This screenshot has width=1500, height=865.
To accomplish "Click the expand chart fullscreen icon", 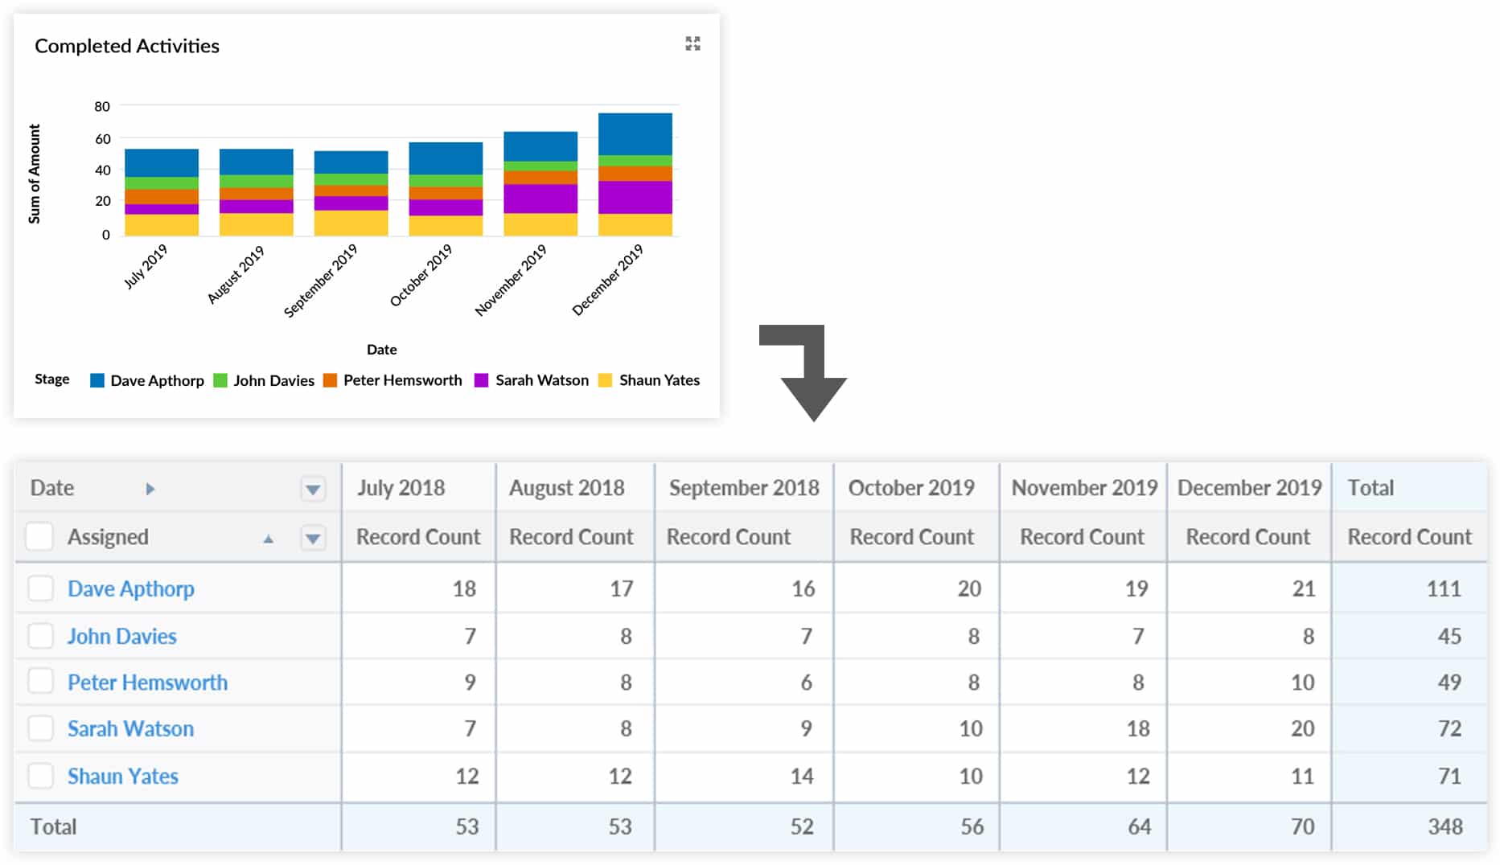I will coord(692,43).
